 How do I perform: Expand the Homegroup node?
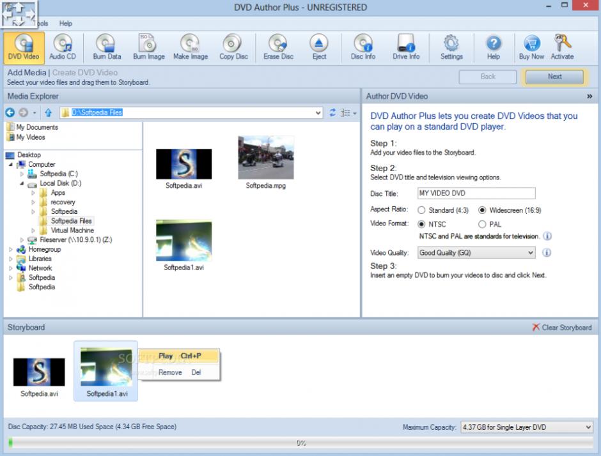tap(11, 250)
